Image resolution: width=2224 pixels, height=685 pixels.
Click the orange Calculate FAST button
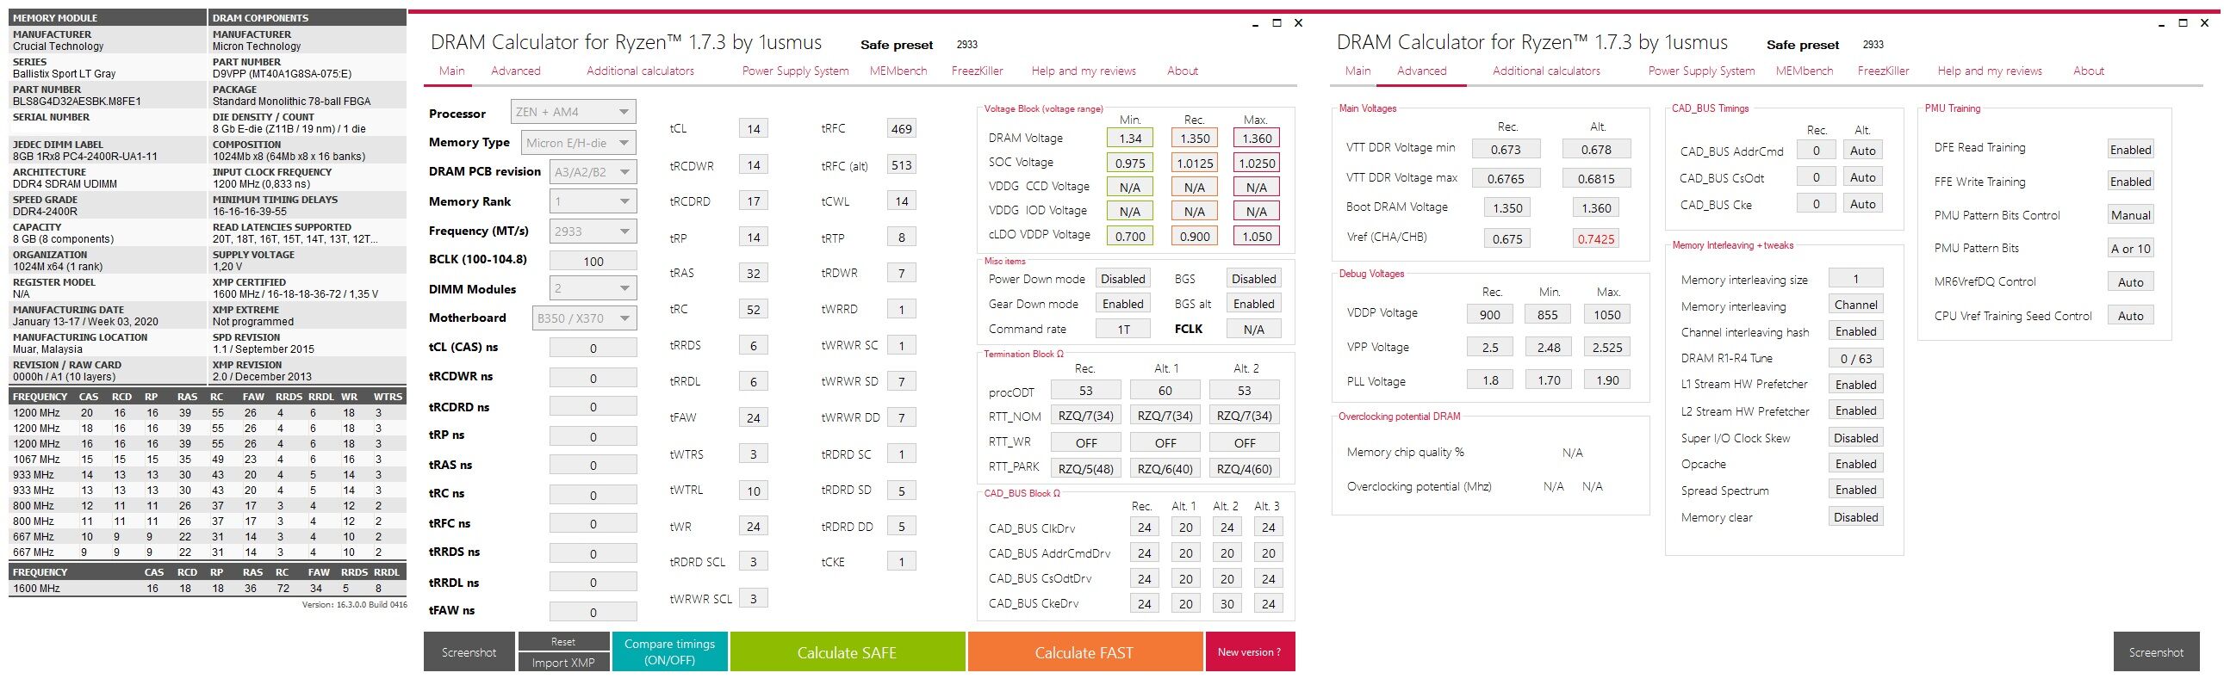point(1084,652)
